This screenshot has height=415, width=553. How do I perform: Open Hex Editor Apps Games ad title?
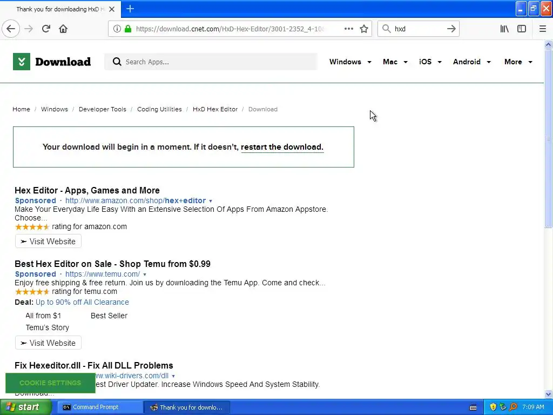pos(87,190)
